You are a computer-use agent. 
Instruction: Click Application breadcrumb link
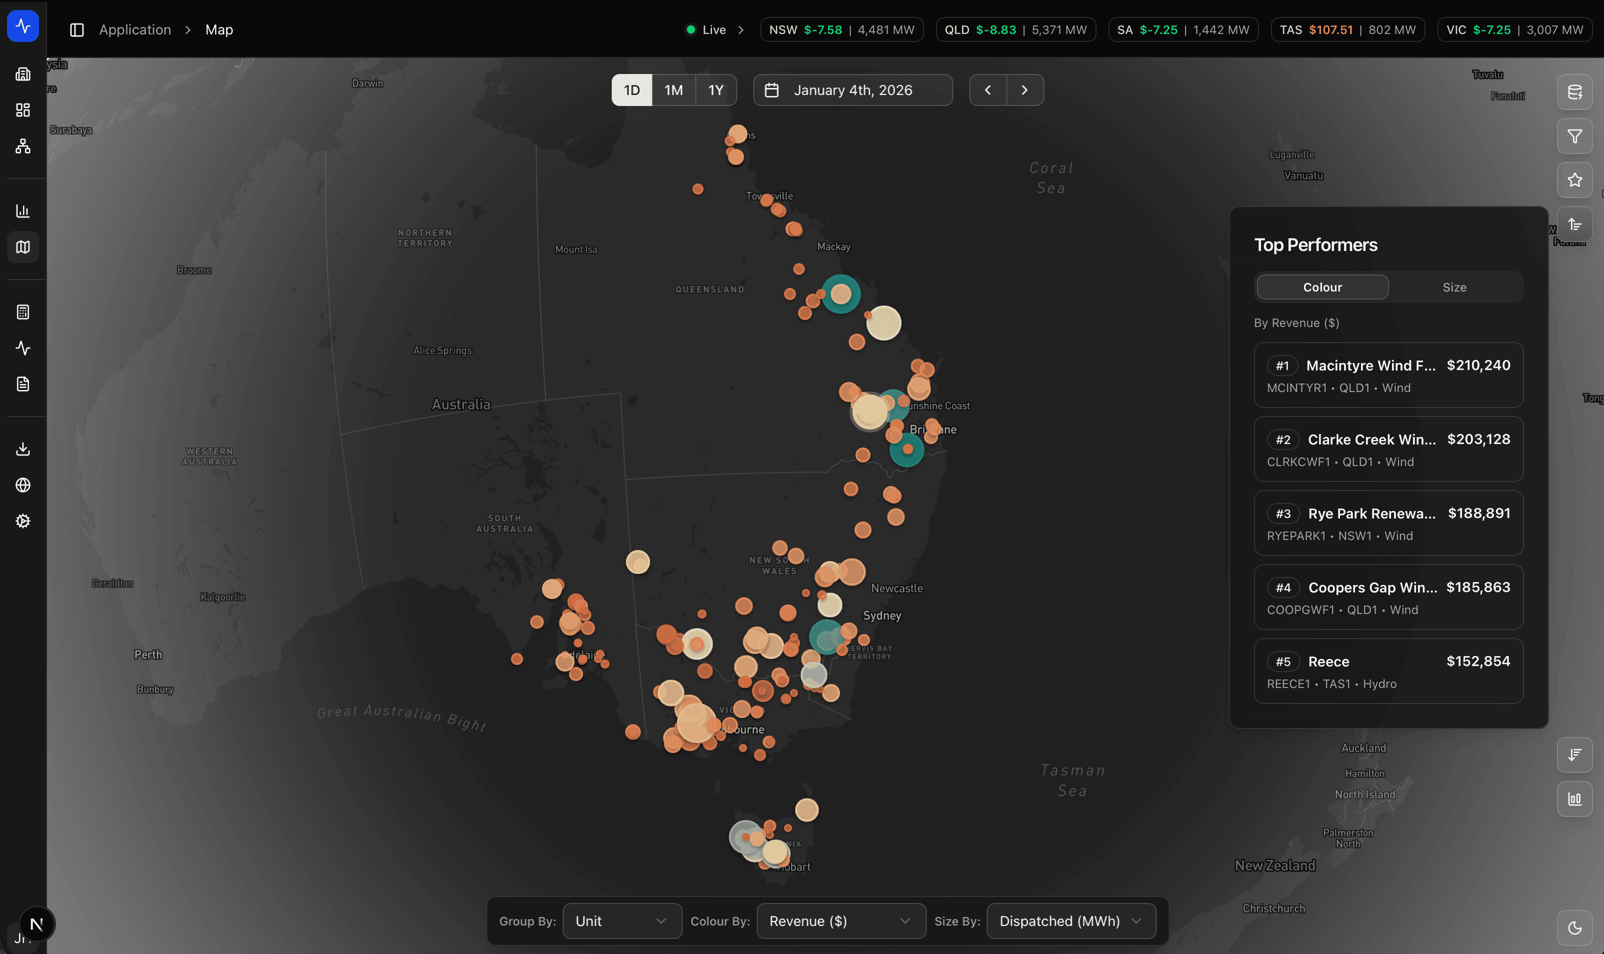coord(135,30)
